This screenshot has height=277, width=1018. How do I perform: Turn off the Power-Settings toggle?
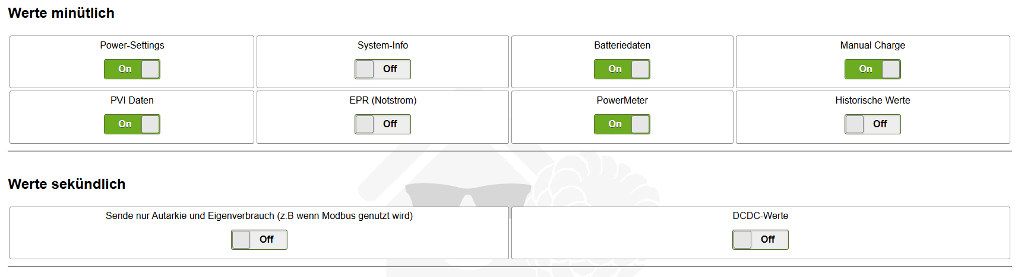click(x=132, y=69)
